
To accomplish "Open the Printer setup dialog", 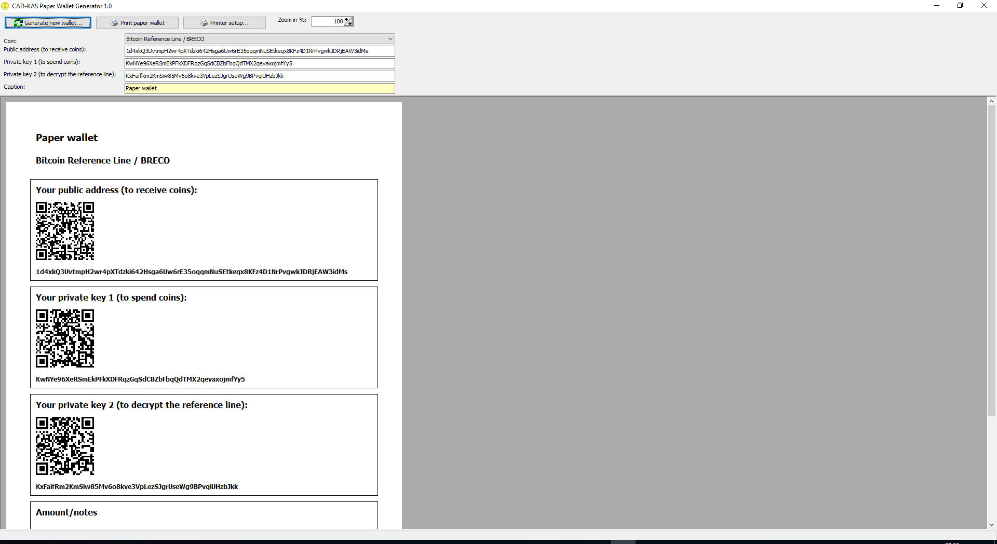I will [224, 23].
